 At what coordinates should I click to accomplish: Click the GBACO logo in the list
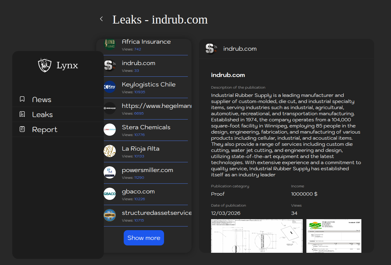point(110,194)
